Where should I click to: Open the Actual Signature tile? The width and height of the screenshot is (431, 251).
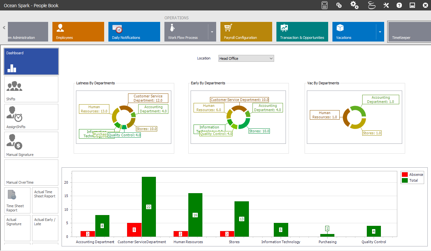[x=17, y=228]
